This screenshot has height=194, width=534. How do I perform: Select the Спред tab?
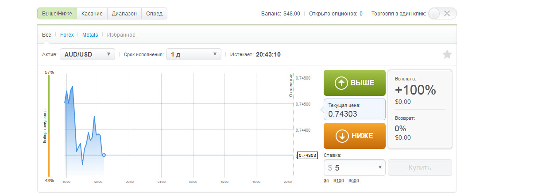[x=154, y=13]
